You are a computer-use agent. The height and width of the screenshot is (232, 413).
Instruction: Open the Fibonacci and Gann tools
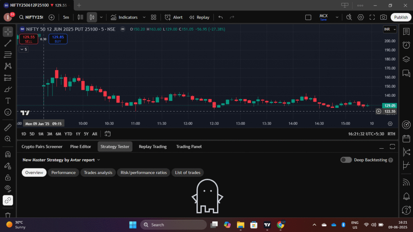click(8, 54)
